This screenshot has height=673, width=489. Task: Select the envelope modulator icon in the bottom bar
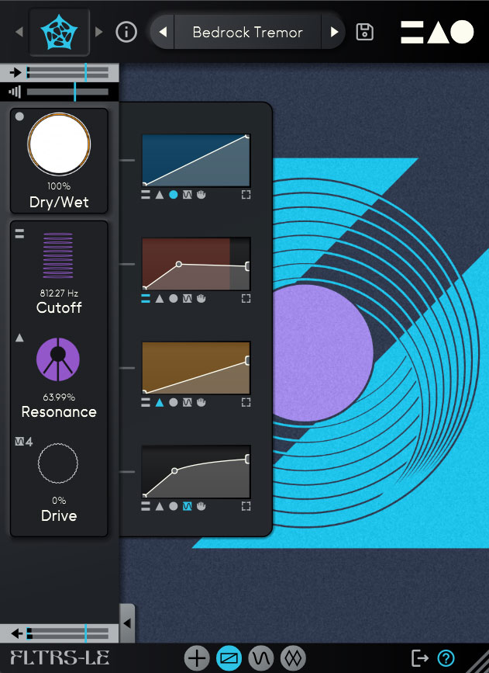tap(229, 658)
